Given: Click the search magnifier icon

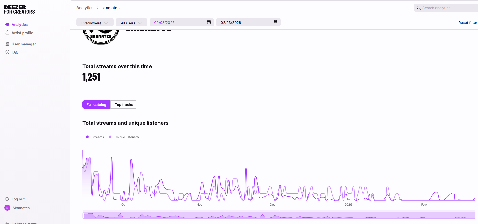Looking at the screenshot, I should point(419,8).
